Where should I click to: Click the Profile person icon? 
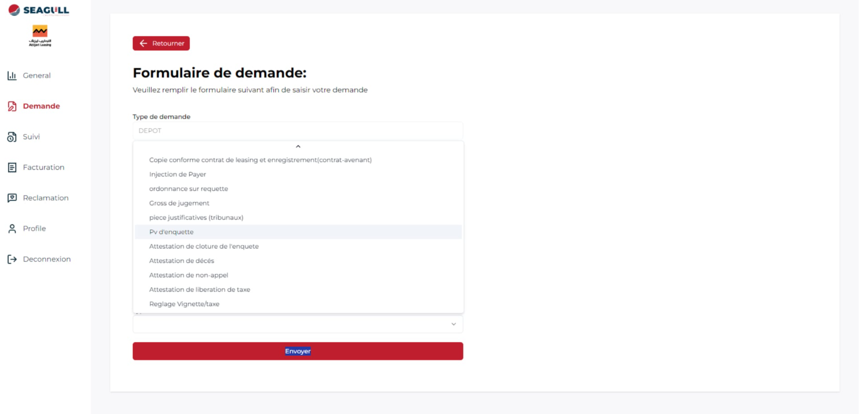pyautogui.click(x=12, y=229)
